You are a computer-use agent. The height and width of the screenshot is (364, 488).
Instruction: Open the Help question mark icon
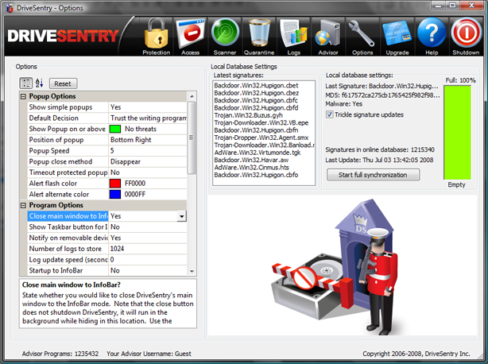click(432, 37)
